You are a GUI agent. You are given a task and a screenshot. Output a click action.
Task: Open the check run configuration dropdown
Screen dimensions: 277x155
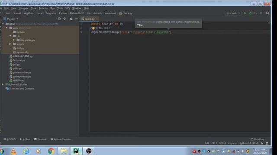click(x=233, y=13)
